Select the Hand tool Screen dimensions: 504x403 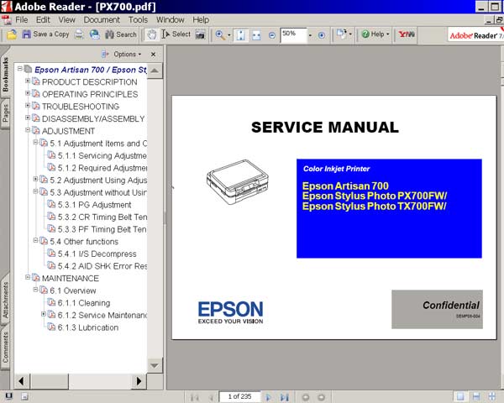[151, 34]
